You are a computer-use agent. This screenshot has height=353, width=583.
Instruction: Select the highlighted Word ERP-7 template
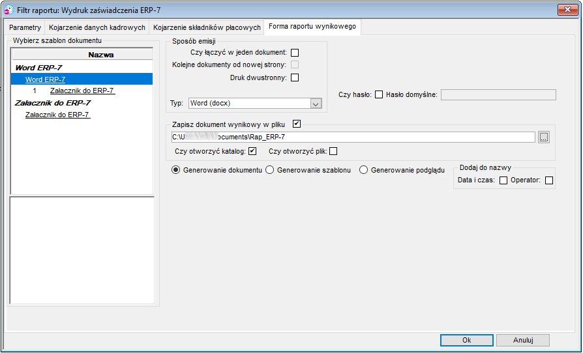coord(82,79)
